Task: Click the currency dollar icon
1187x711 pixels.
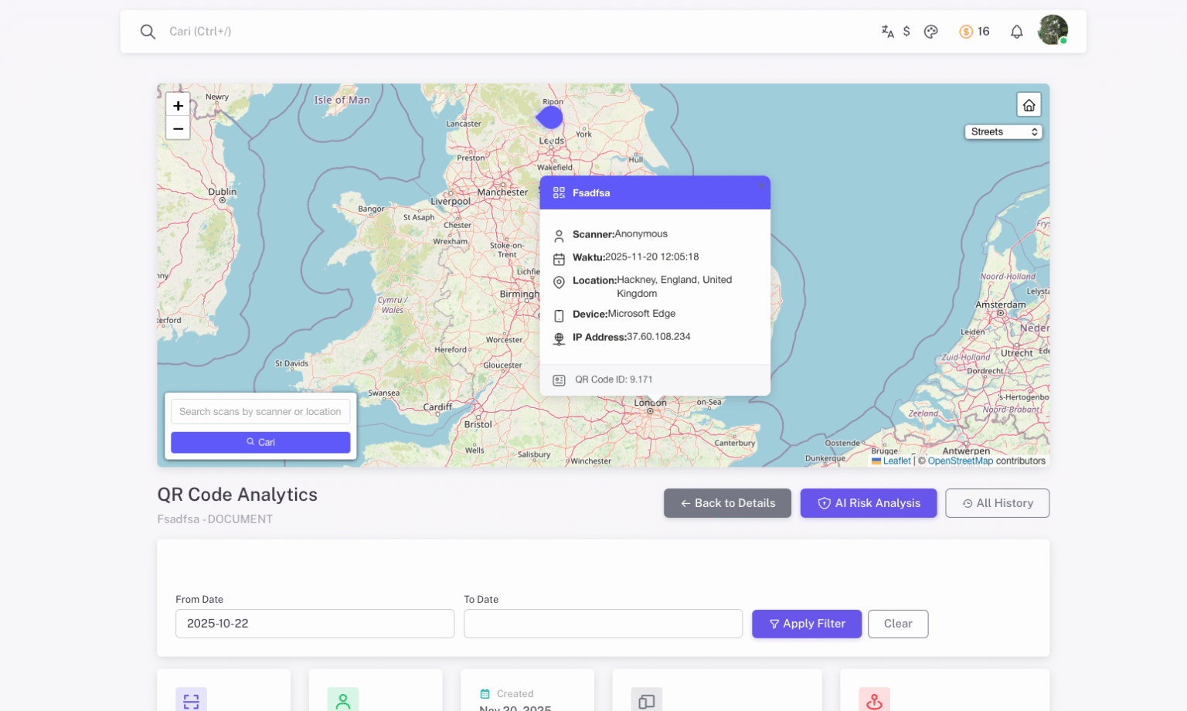Action: [906, 32]
